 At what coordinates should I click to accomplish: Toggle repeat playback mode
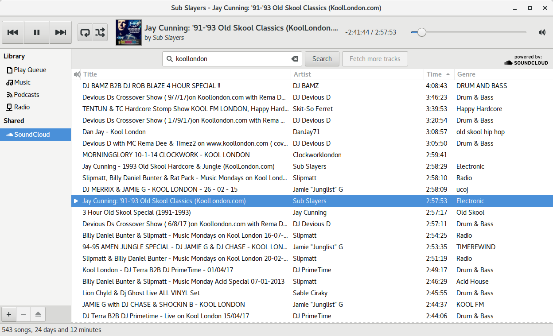[85, 32]
